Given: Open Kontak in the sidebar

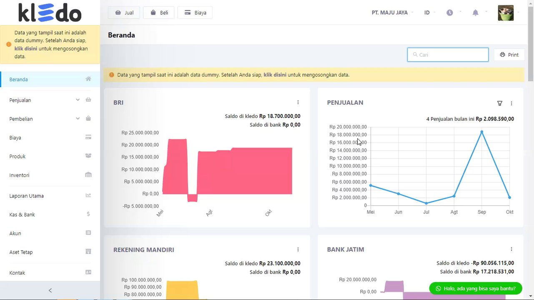Looking at the screenshot, I should (x=50, y=272).
